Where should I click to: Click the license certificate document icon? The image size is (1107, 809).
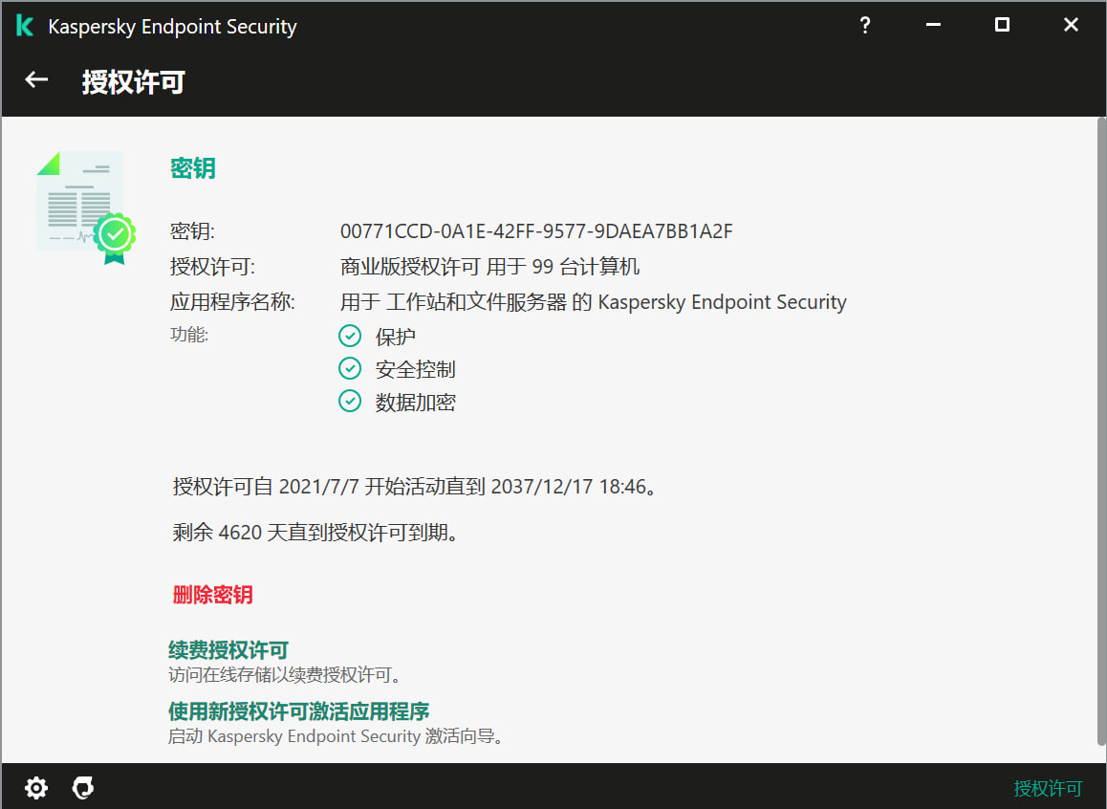pos(84,207)
